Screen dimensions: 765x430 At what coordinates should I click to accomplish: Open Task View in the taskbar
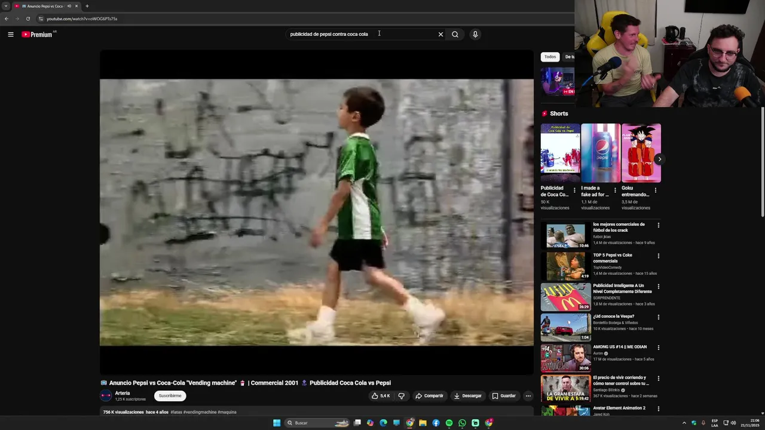[x=357, y=423]
